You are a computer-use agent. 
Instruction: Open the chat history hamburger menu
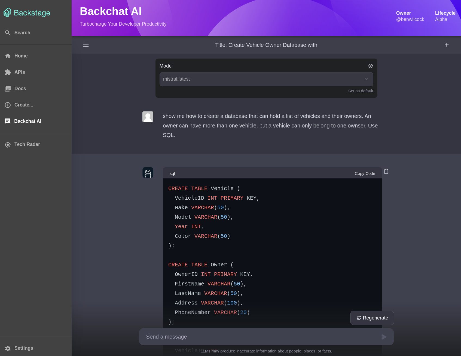coord(86,45)
